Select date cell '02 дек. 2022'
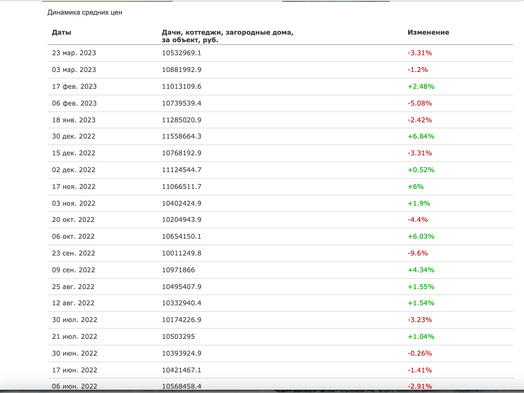Screen dimensions: 524x393 coord(74,169)
